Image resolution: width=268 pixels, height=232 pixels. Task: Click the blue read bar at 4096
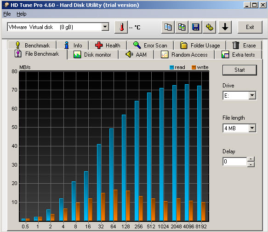187,152
